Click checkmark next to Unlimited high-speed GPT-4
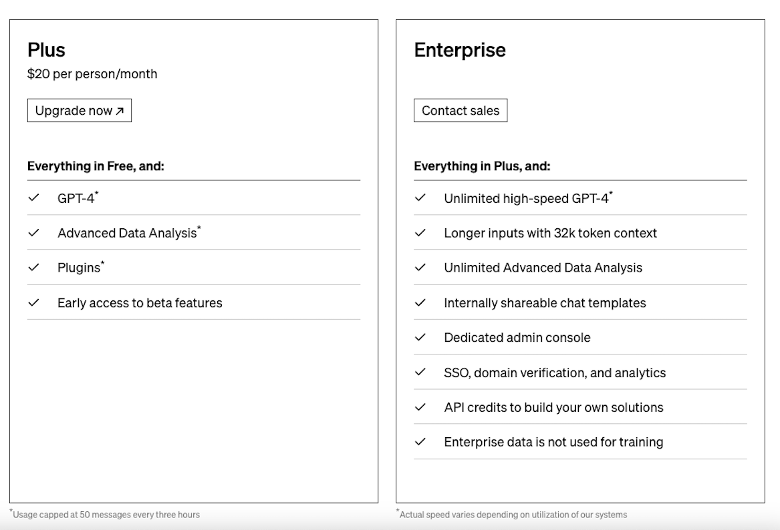780x530 pixels. 420,198
